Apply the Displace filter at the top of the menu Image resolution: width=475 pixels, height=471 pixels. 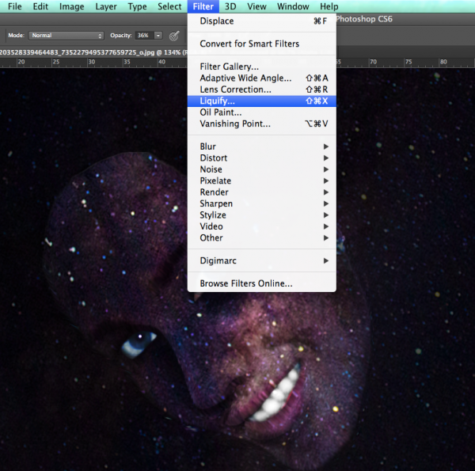pos(217,21)
